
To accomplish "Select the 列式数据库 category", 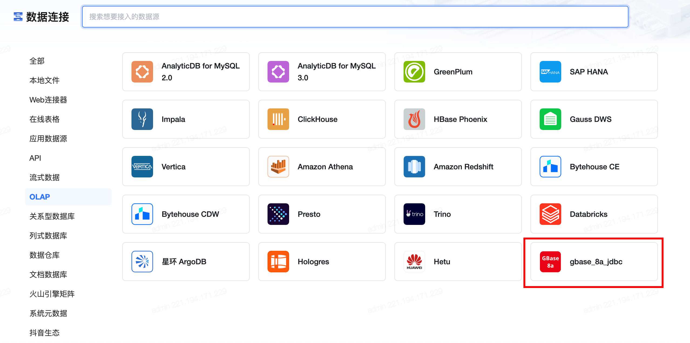I will click(68, 236).
